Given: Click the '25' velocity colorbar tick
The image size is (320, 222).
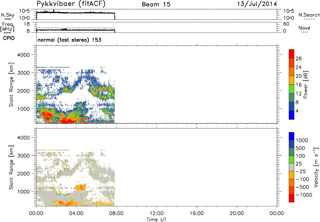Looking at the screenshot, I should click(299, 163).
